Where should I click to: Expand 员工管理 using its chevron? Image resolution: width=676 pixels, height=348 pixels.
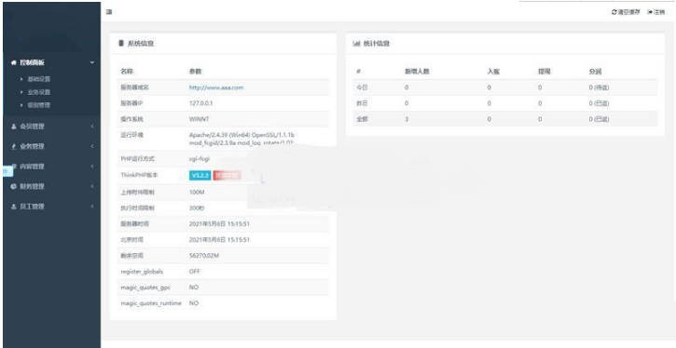92,207
